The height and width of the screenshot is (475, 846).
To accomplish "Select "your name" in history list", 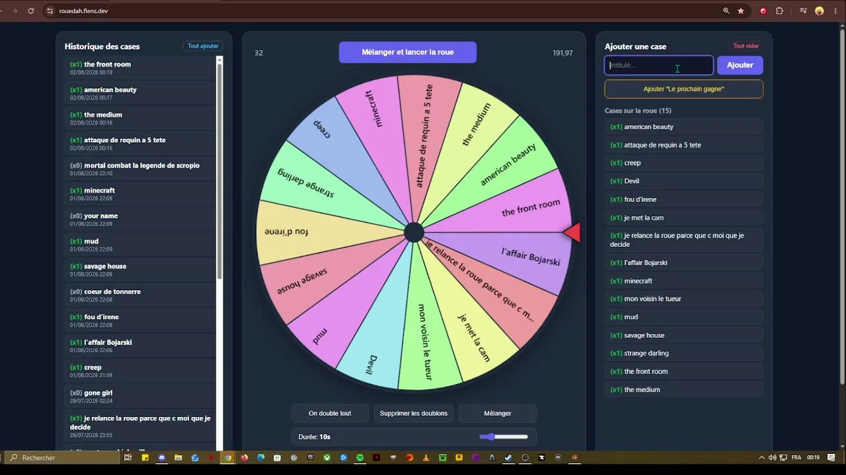I will (x=140, y=220).
